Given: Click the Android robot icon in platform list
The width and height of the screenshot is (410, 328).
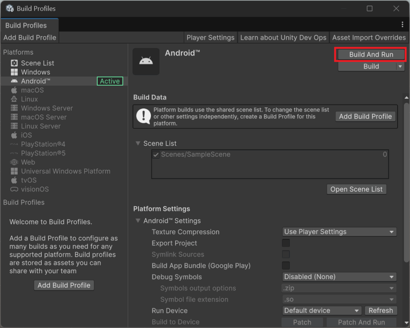Looking at the screenshot, I should click(x=14, y=81).
